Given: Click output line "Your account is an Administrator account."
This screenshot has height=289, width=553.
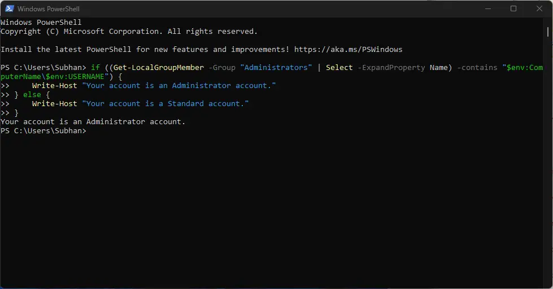Looking at the screenshot, I should pyautogui.click(x=93, y=121).
